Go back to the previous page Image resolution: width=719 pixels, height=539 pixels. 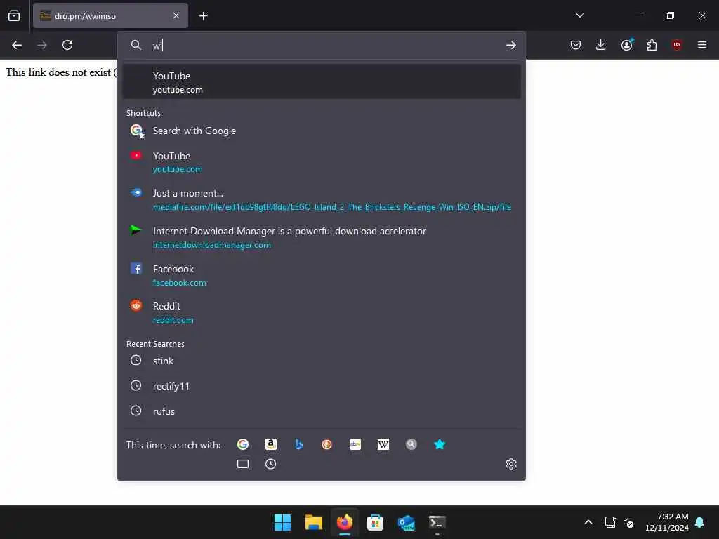pos(17,45)
